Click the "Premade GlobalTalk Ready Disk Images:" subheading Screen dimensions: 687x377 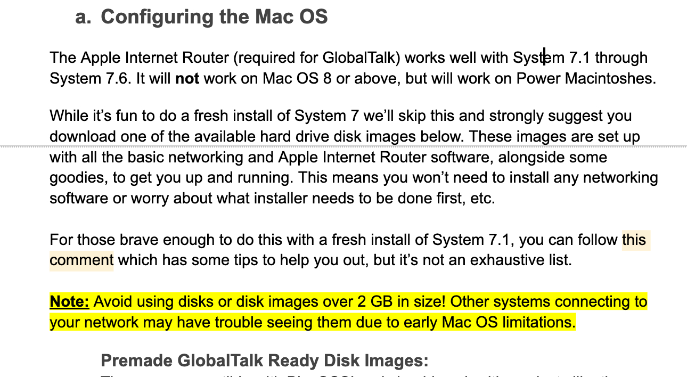(x=265, y=361)
